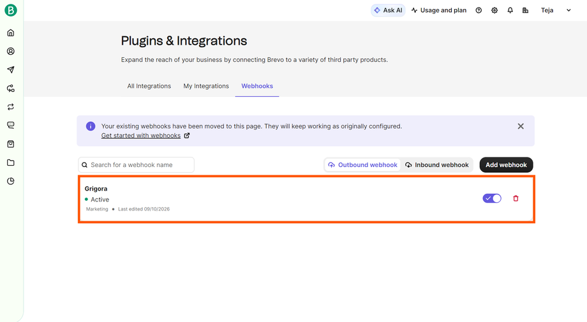The width and height of the screenshot is (587, 322).
Task: Open the Brevo logo home
Action: pyautogui.click(x=11, y=10)
